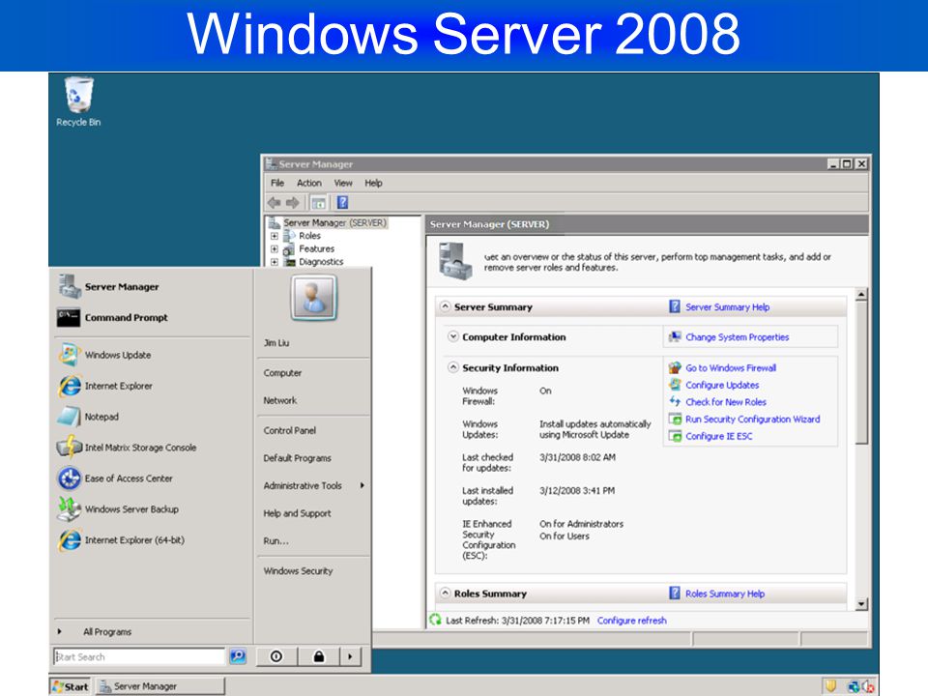Click the security shield tray icon

831,686
